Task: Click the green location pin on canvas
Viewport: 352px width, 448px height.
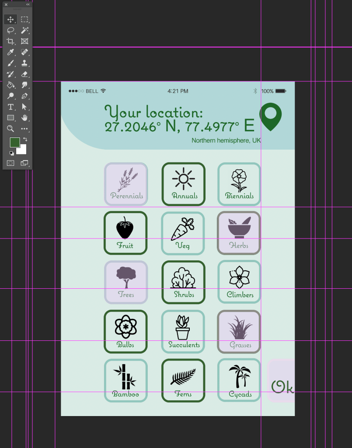Action: [270, 116]
